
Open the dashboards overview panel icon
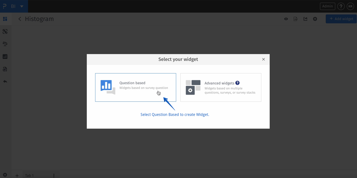[5, 19]
